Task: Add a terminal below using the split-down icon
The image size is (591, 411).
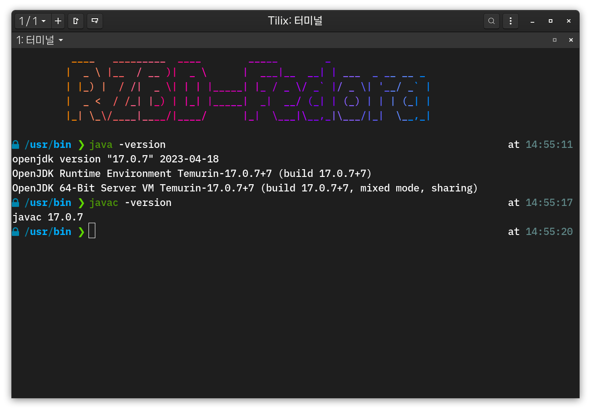Action: (x=95, y=21)
